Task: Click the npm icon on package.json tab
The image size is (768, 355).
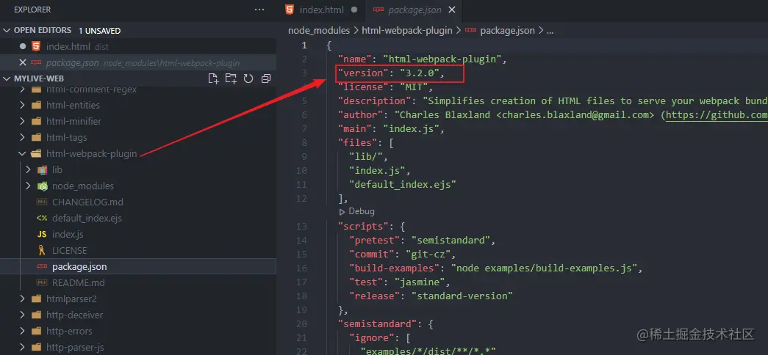Action: (x=378, y=10)
